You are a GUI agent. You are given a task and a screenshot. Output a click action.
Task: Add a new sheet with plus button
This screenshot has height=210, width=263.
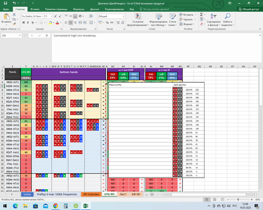tap(152, 194)
